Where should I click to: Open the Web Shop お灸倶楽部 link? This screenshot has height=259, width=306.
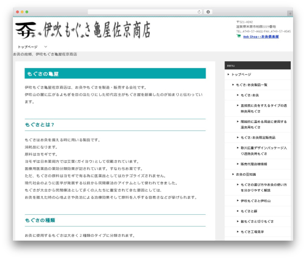pos(261,37)
